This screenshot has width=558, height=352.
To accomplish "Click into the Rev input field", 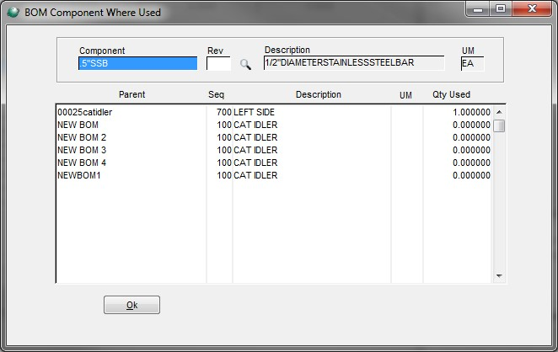I will pyautogui.click(x=218, y=64).
